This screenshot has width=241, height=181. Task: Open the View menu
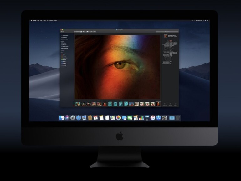[44, 20]
